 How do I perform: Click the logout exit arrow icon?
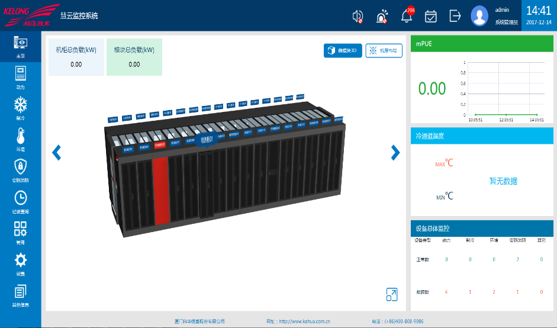click(x=455, y=16)
